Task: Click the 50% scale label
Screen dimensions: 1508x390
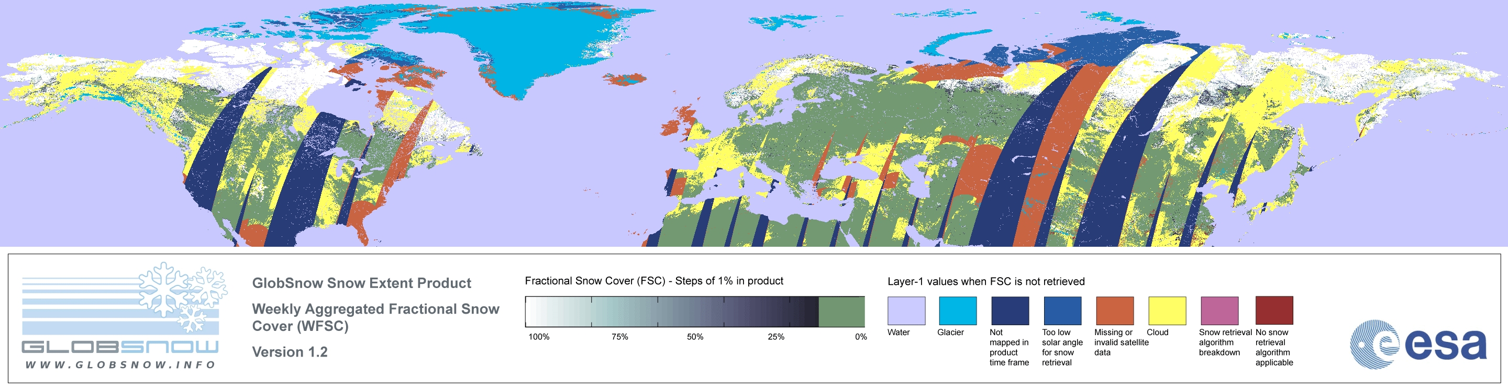Action: point(695,337)
